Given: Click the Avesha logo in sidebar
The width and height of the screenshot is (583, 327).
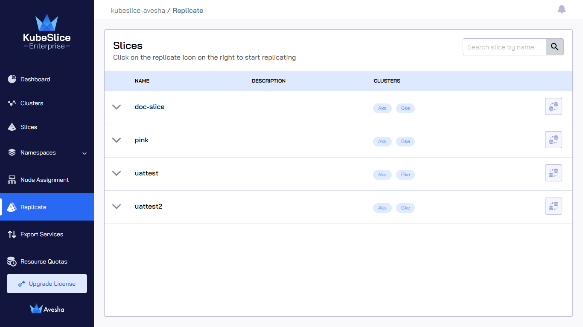Looking at the screenshot, I should point(47,309).
